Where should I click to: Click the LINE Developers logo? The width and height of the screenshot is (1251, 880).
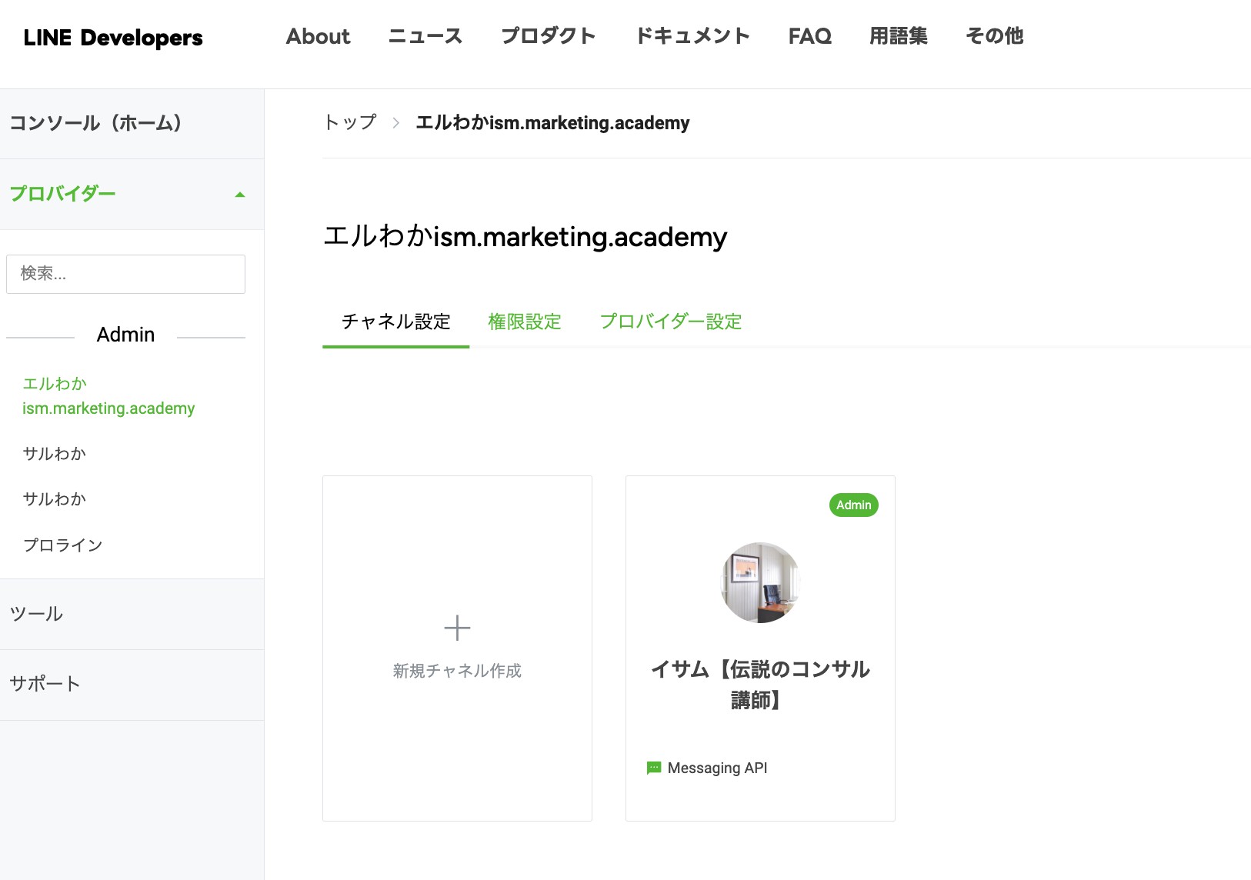(113, 37)
